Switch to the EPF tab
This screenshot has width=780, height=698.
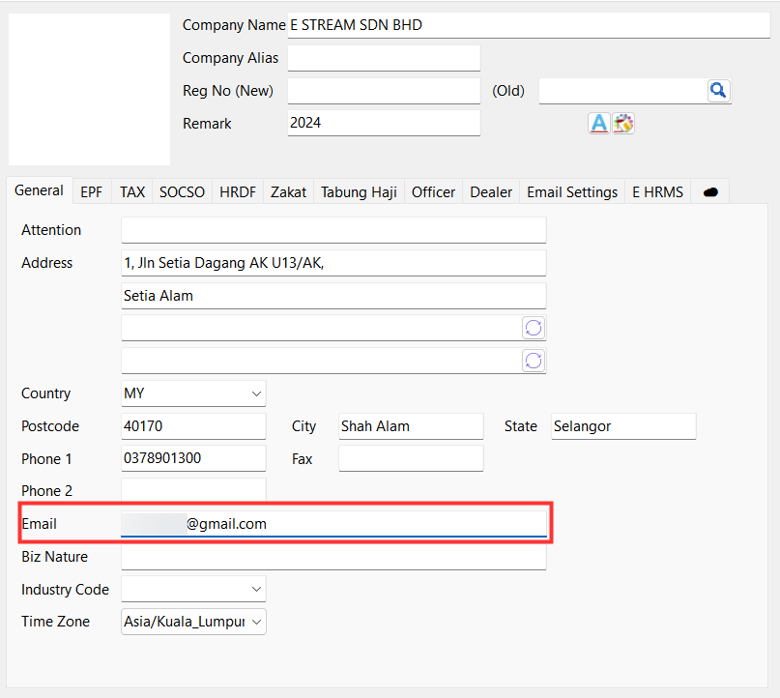click(x=91, y=191)
